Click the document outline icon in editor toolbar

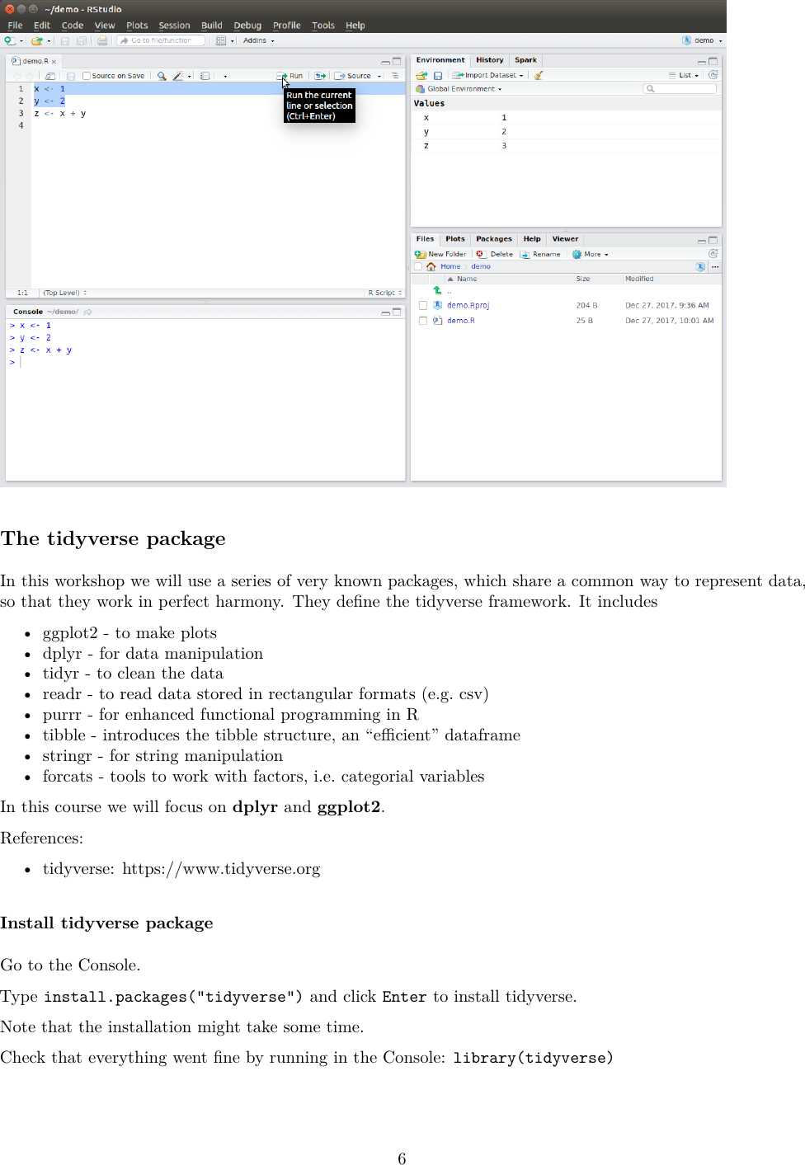[x=395, y=76]
